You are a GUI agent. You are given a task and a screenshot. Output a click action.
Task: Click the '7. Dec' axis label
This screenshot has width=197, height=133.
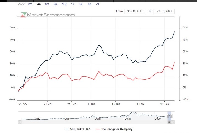point(47,104)
